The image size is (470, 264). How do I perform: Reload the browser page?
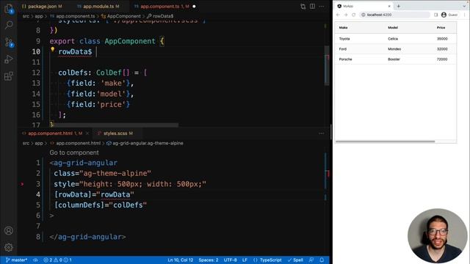(354, 15)
